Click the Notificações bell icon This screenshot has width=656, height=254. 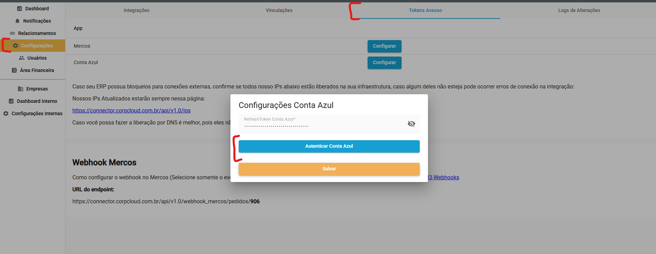[17, 21]
